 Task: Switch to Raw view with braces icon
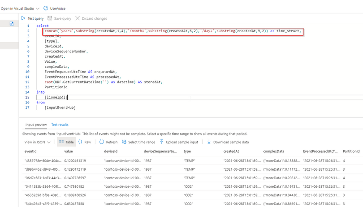tap(80, 142)
